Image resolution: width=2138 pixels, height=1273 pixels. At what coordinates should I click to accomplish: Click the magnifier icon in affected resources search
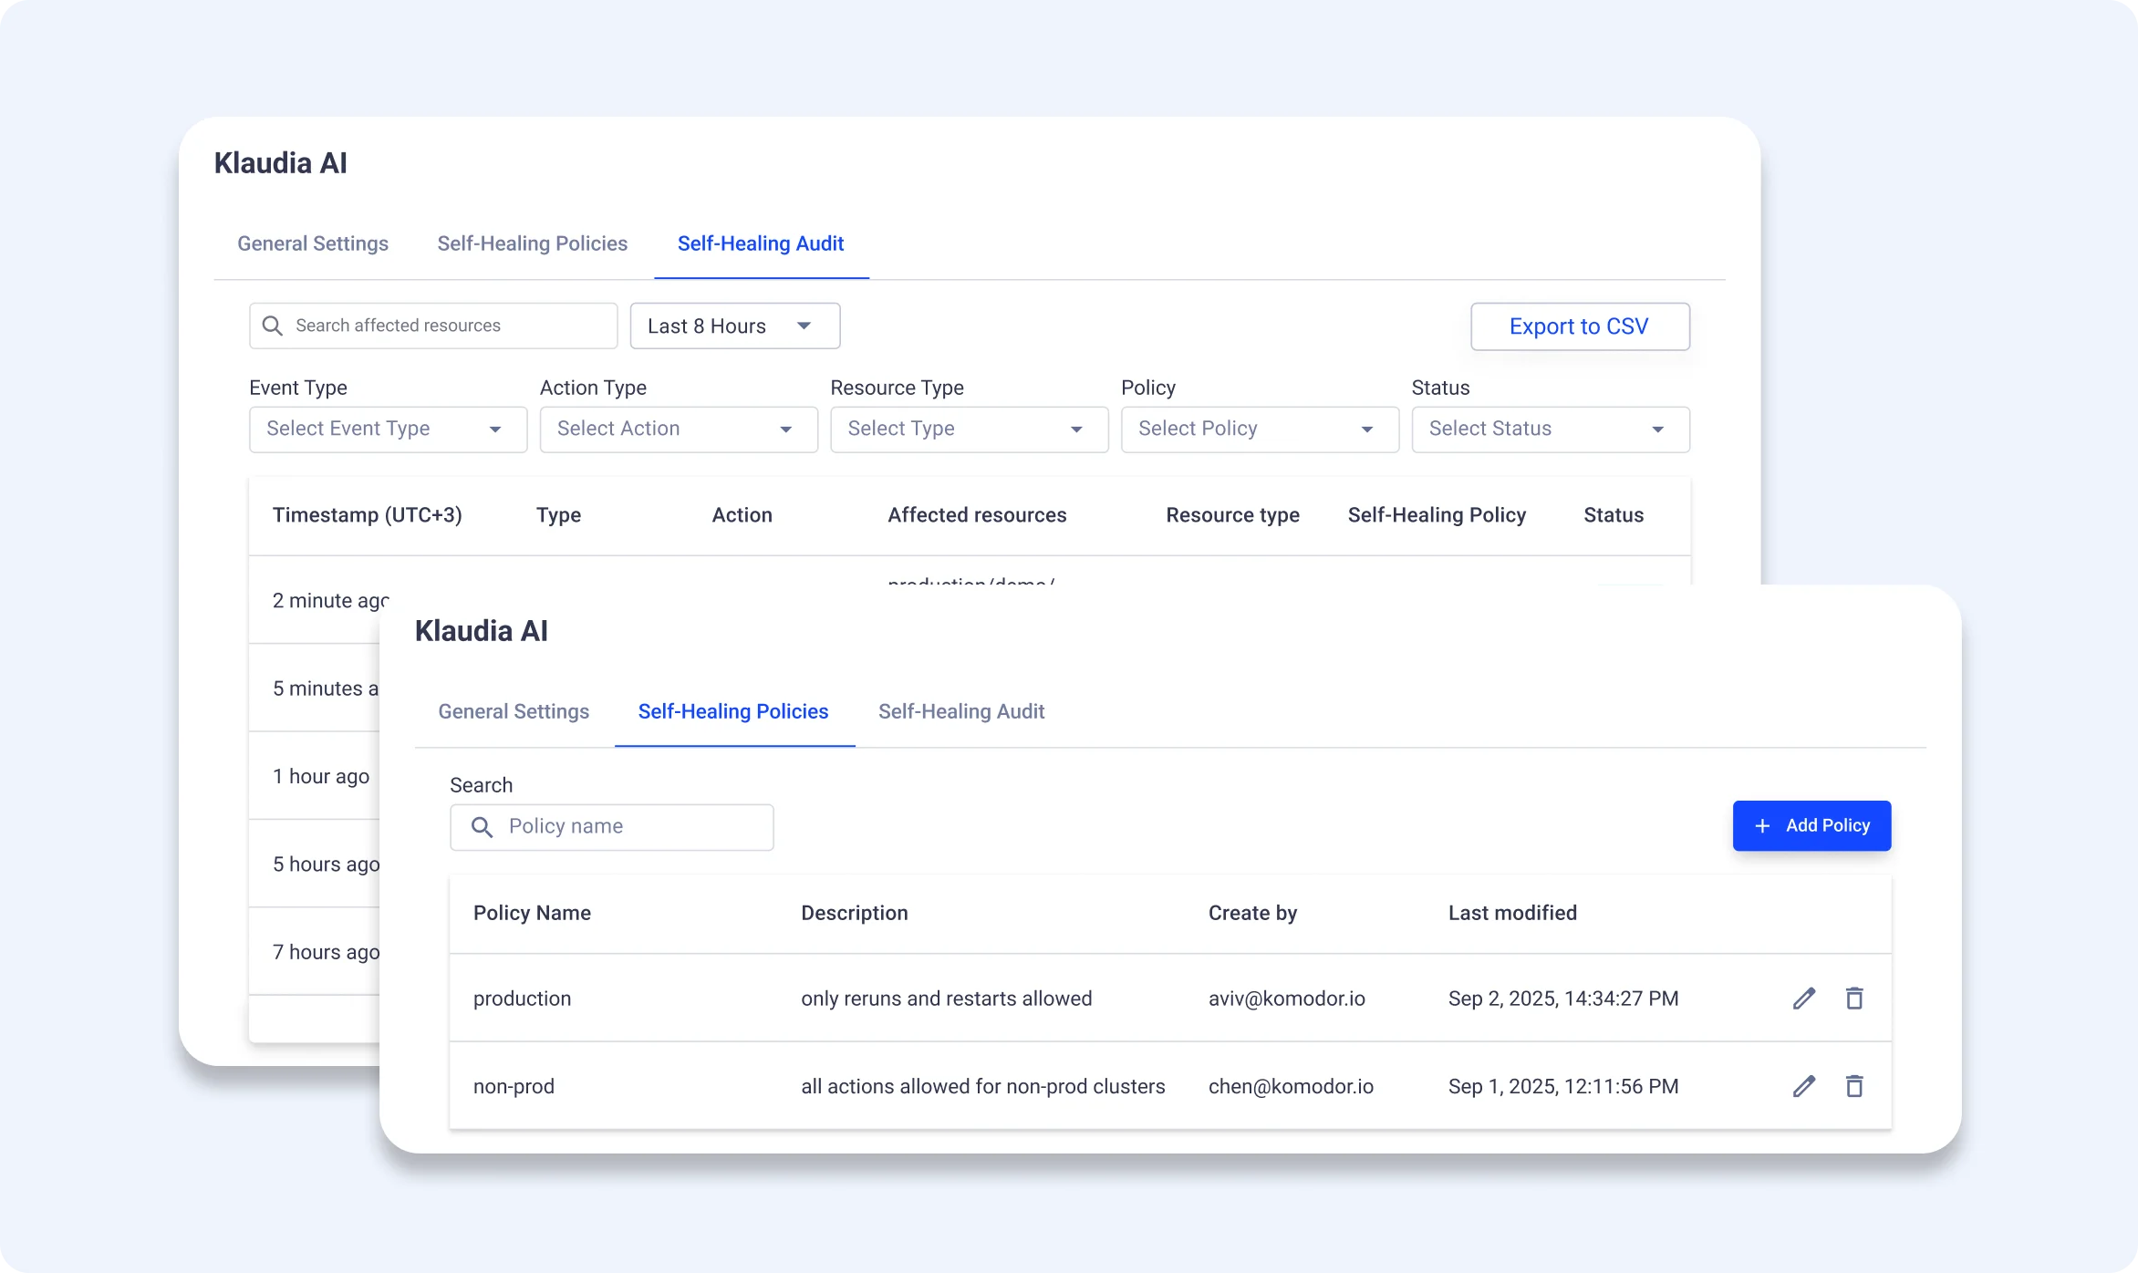coord(272,326)
